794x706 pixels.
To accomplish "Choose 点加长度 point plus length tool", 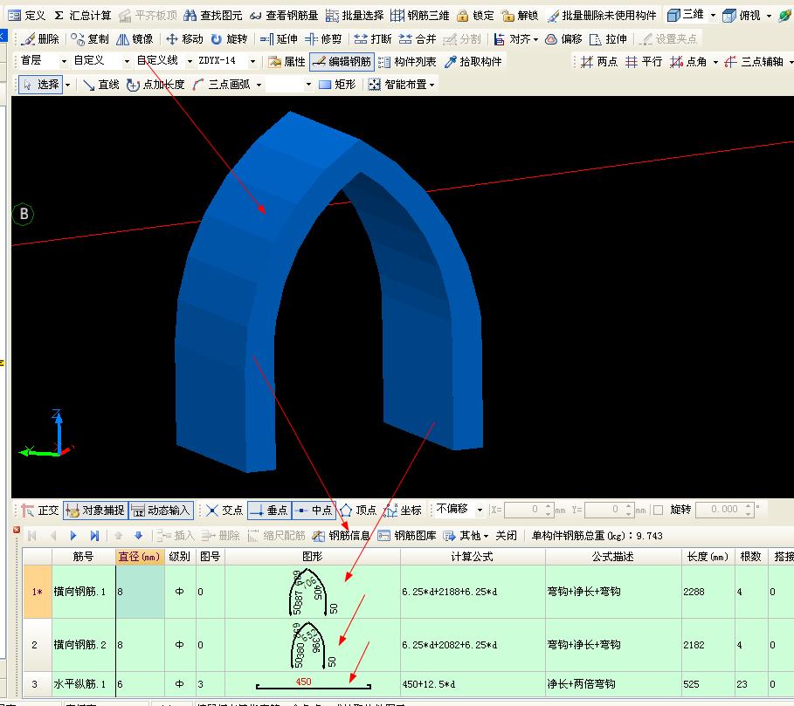I will coord(155,84).
